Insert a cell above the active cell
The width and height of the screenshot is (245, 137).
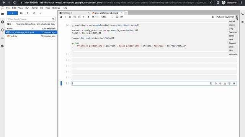coord(225,83)
